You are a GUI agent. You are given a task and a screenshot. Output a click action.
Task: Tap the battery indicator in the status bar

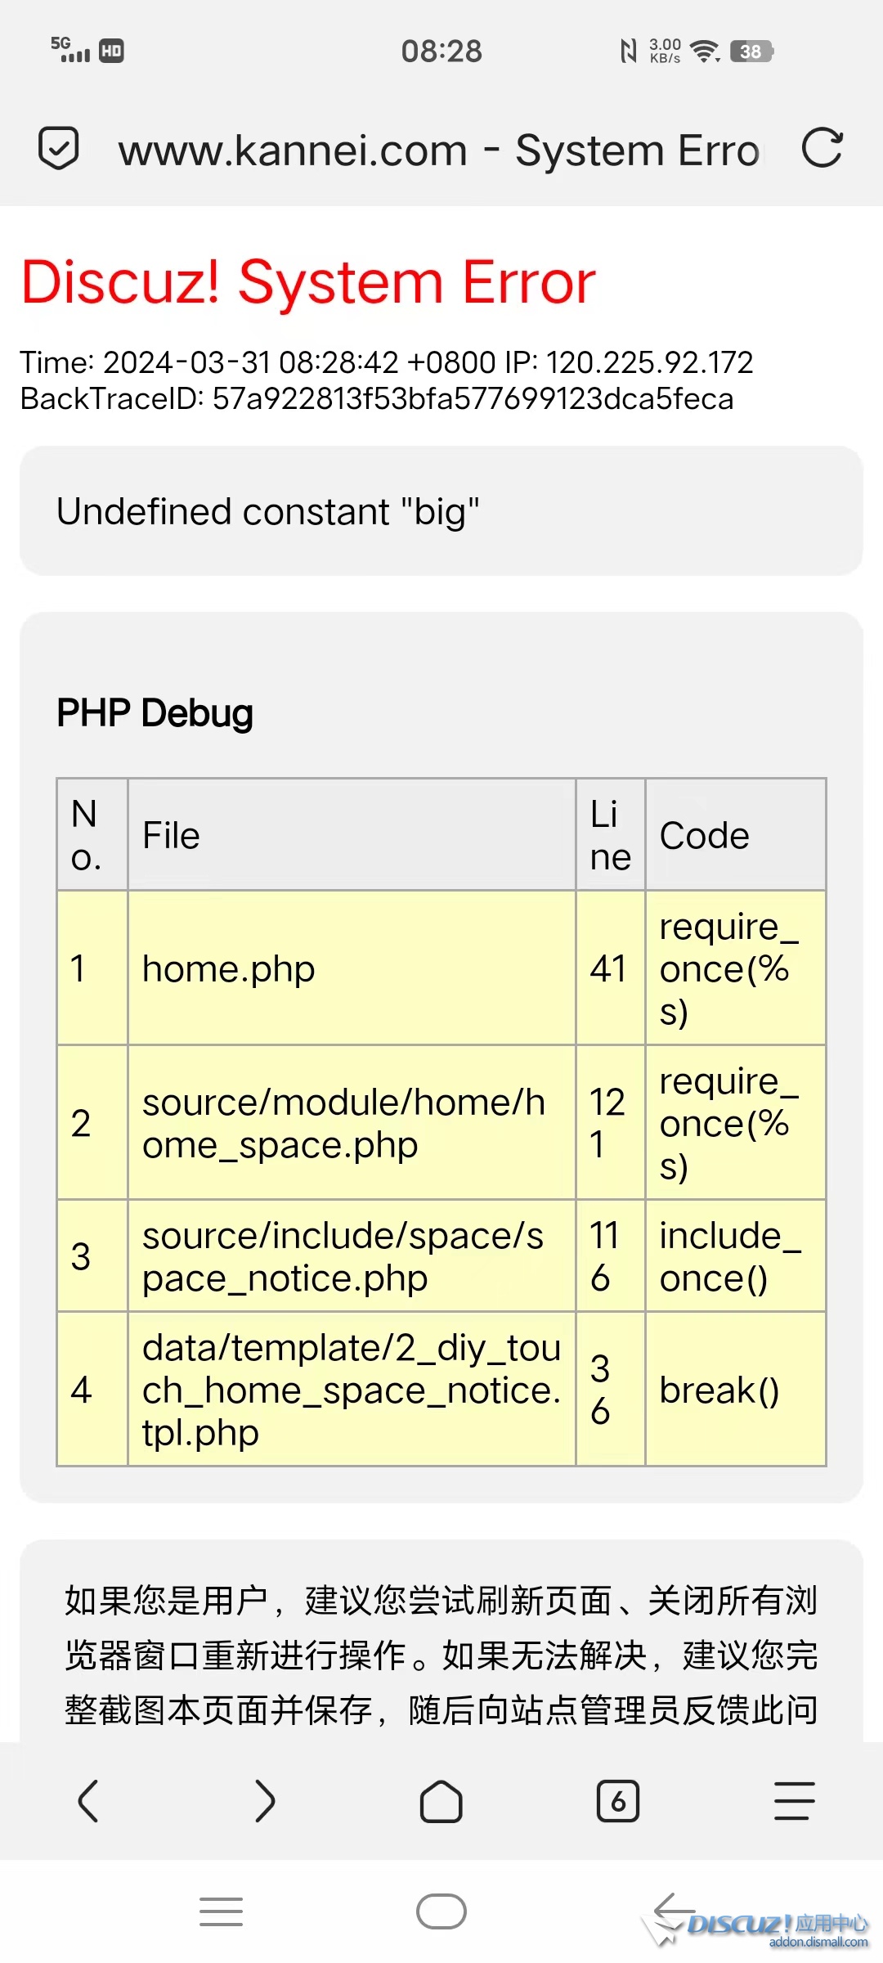pos(751,52)
